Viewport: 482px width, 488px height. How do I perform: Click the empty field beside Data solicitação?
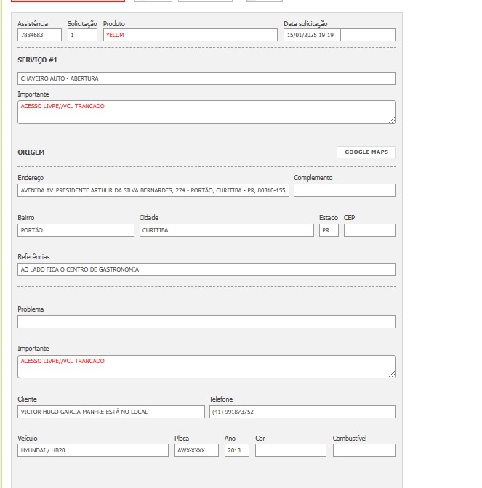(368, 35)
